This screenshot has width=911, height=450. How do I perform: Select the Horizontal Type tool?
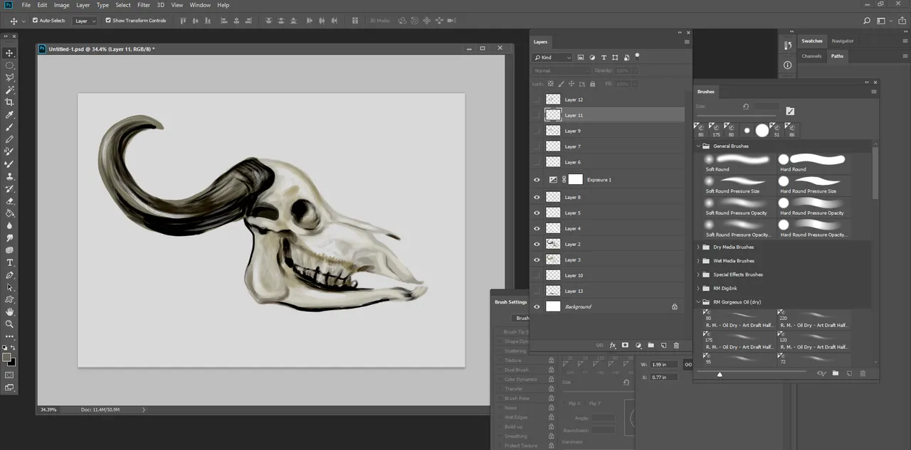(x=10, y=263)
